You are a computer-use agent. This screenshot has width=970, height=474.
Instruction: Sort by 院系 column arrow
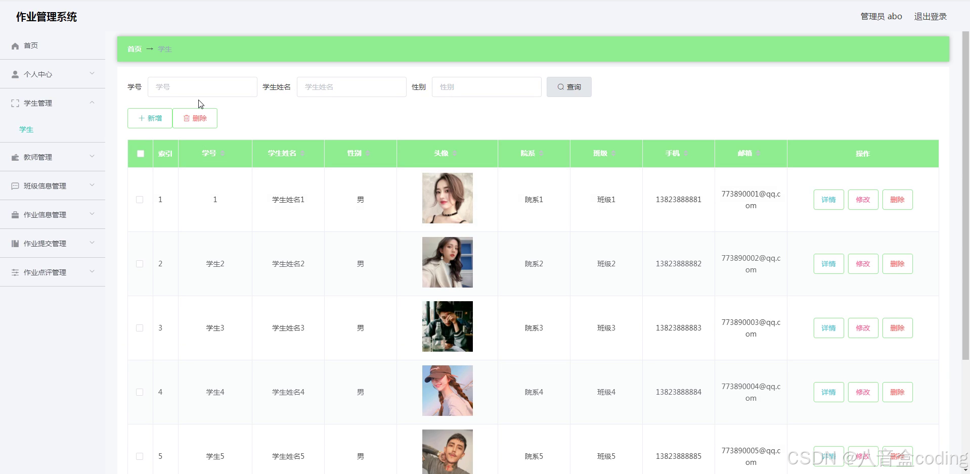[x=541, y=153]
